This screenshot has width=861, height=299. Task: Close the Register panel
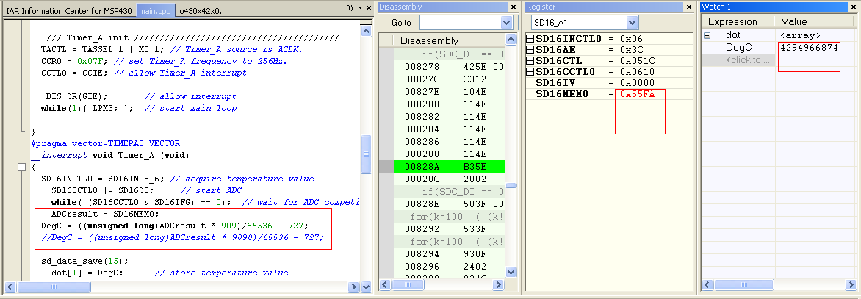688,7
